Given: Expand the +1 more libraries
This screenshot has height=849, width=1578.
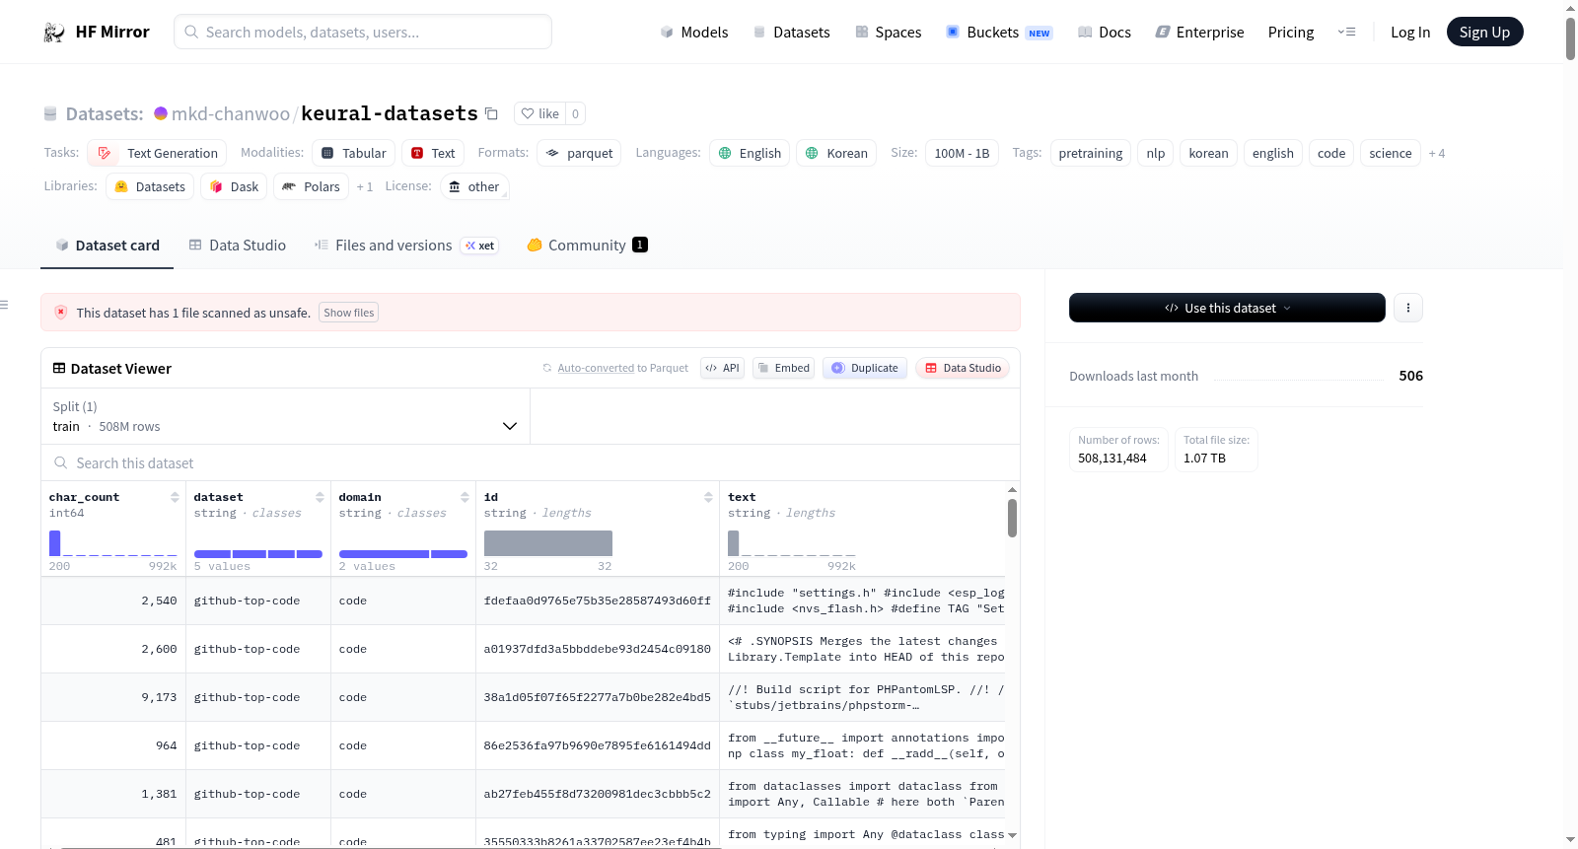Looking at the screenshot, I should (x=365, y=186).
